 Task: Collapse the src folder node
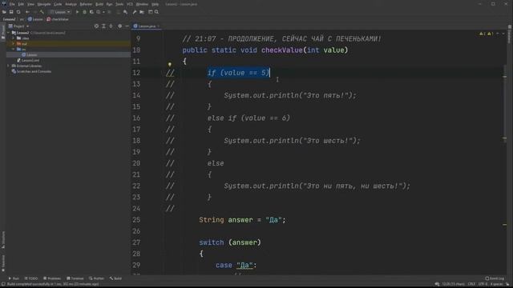14,50
